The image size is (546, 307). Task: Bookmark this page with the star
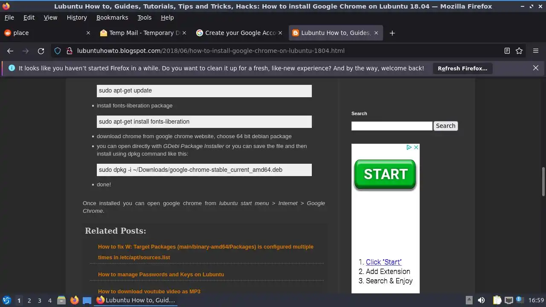coord(519,51)
